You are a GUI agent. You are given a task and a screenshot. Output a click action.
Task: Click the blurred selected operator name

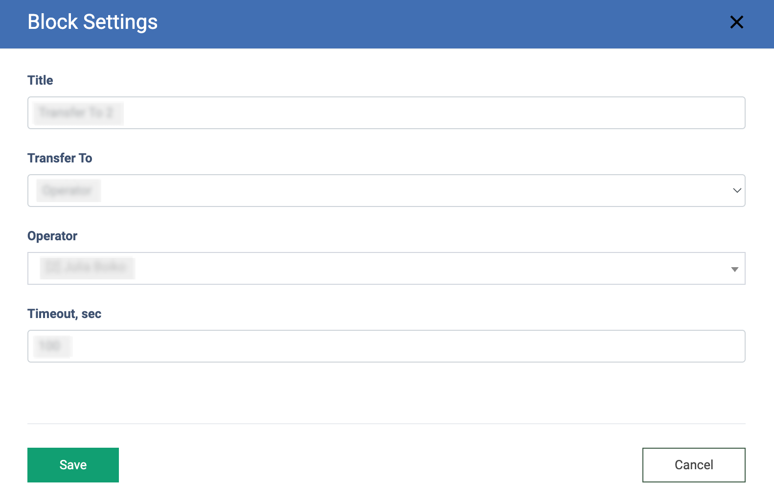(87, 268)
